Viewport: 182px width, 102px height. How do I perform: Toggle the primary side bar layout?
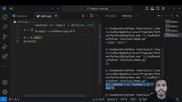pyautogui.click(x=147, y=8)
